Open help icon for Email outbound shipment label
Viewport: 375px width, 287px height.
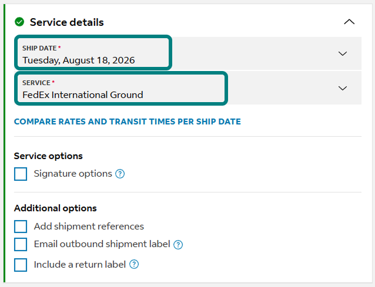tap(178, 245)
